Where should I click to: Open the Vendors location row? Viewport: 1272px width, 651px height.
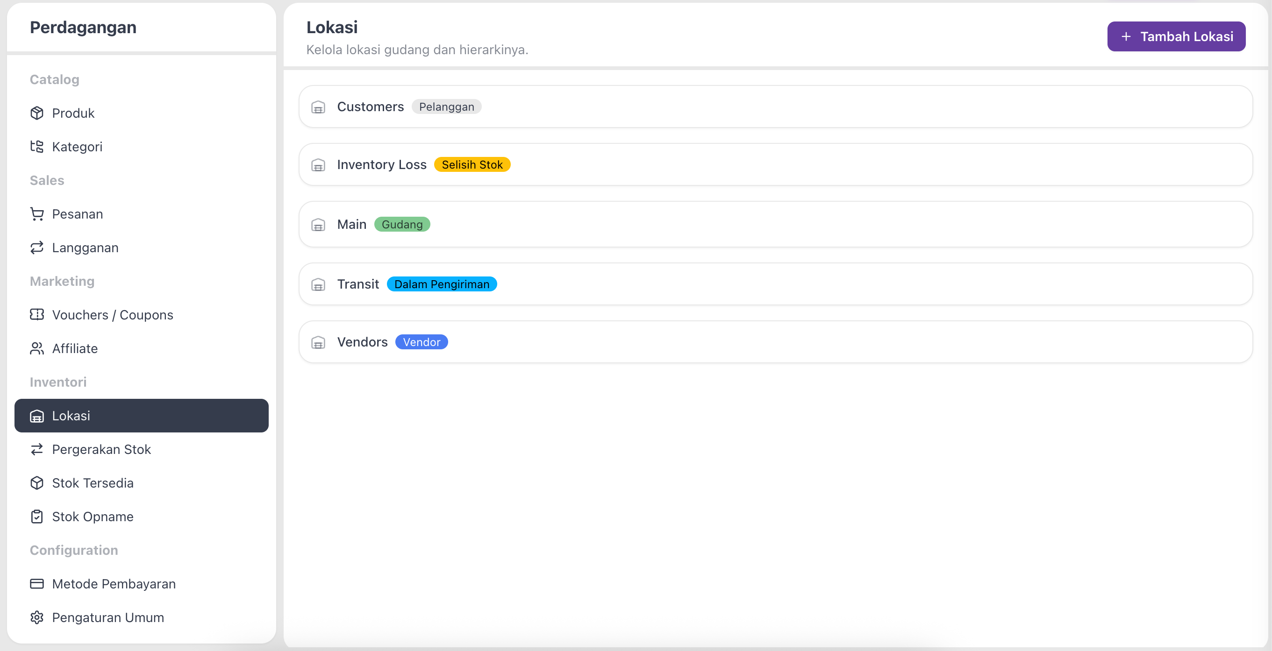(776, 342)
